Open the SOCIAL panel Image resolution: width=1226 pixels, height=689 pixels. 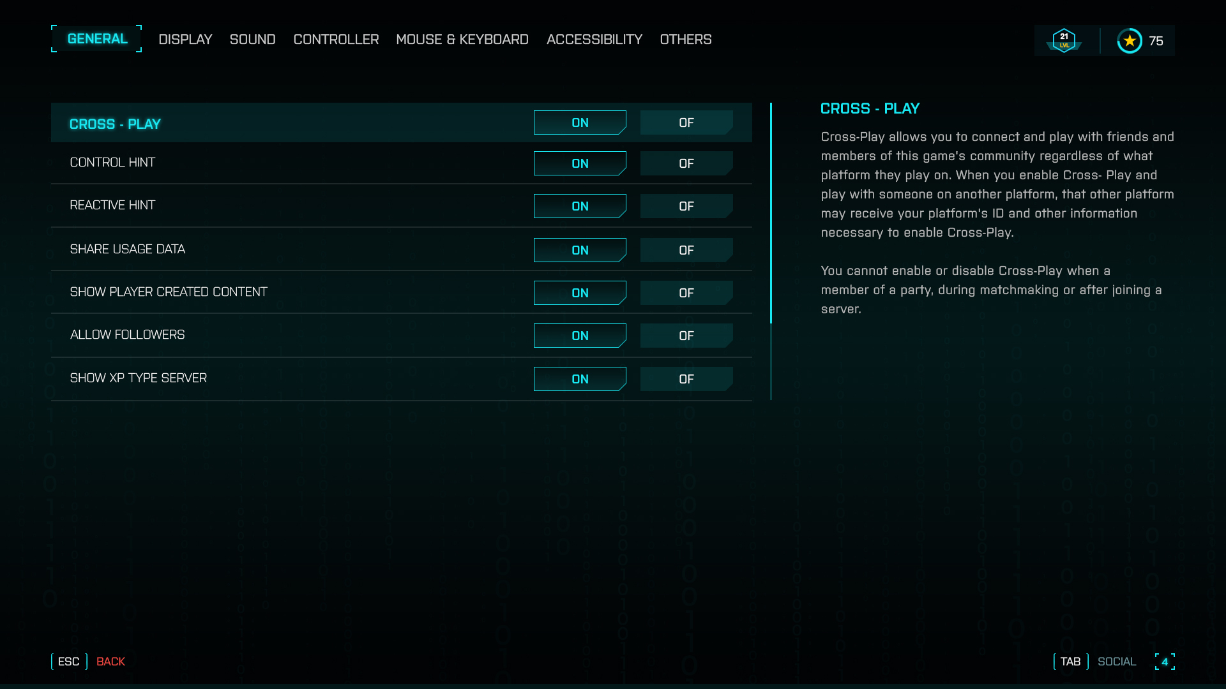click(x=1116, y=662)
